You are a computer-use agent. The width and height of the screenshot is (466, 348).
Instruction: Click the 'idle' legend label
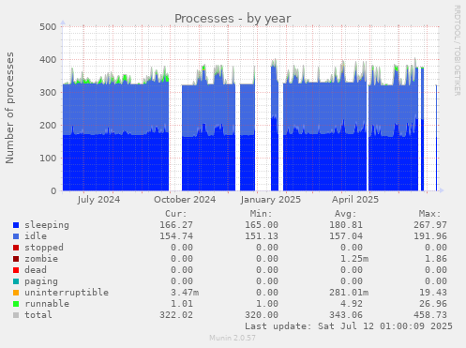[36, 236]
